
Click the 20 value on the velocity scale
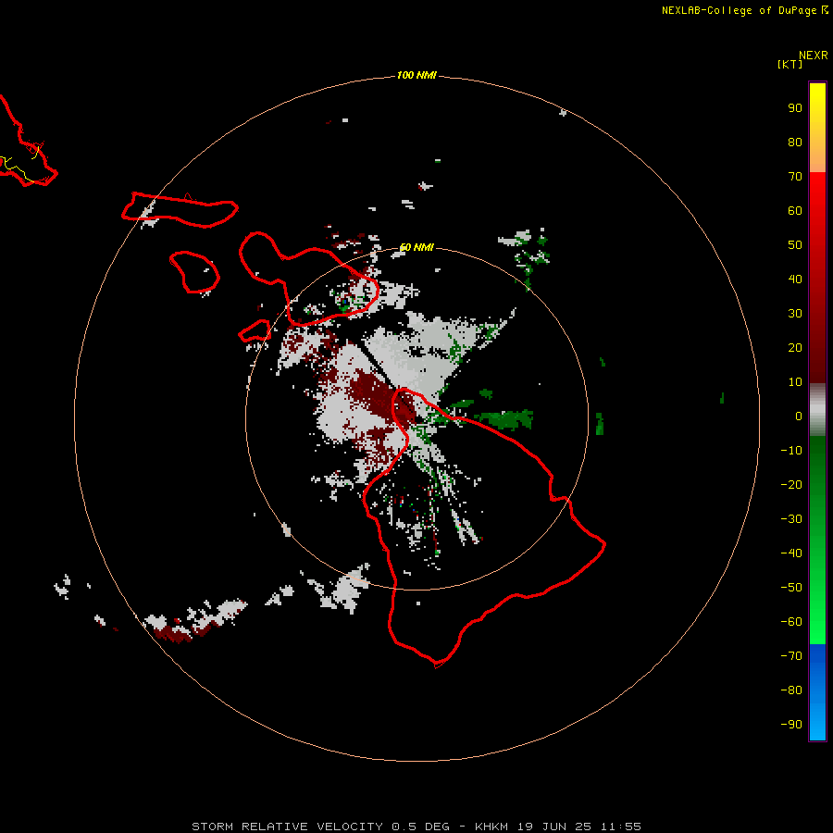795,347
